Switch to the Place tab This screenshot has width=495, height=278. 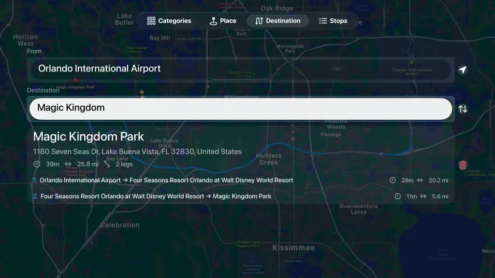[x=223, y=21]
